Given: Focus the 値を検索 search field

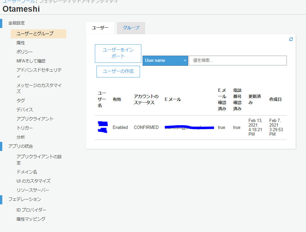Looking at the screenshot, I should pyautogui.click(x=238, y=61).
